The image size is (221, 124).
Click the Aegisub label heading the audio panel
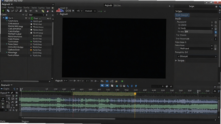(6, 85)
